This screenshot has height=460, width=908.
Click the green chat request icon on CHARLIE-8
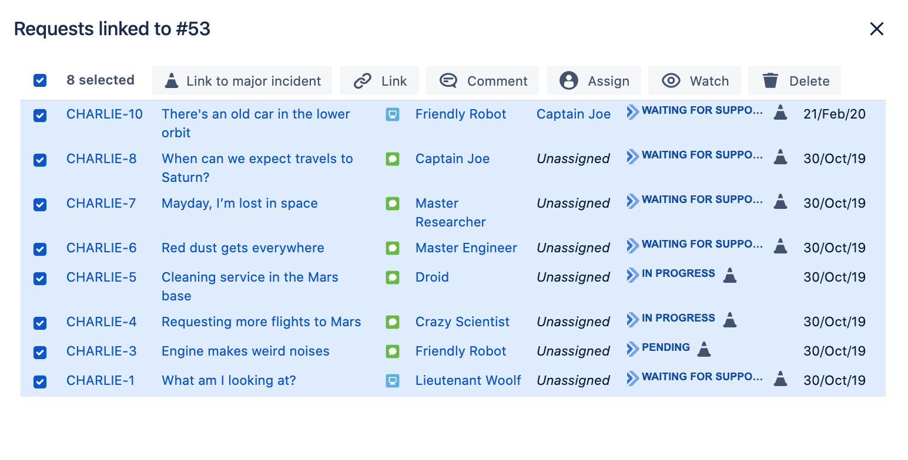tap(393, 159)
